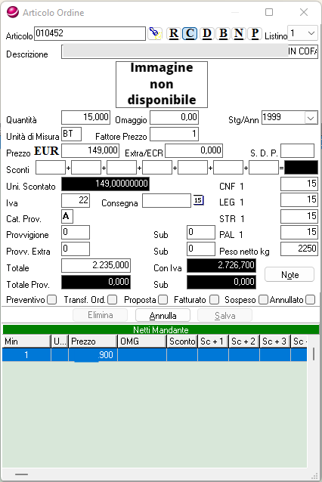Open the Listino dropdown
This screenshot has height=482, width=322.
coord(311,33)
